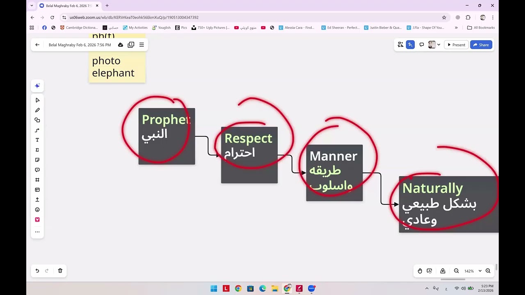Zoom out of the whiteboard
Screen dimensions: 525x295
[456, 271]
